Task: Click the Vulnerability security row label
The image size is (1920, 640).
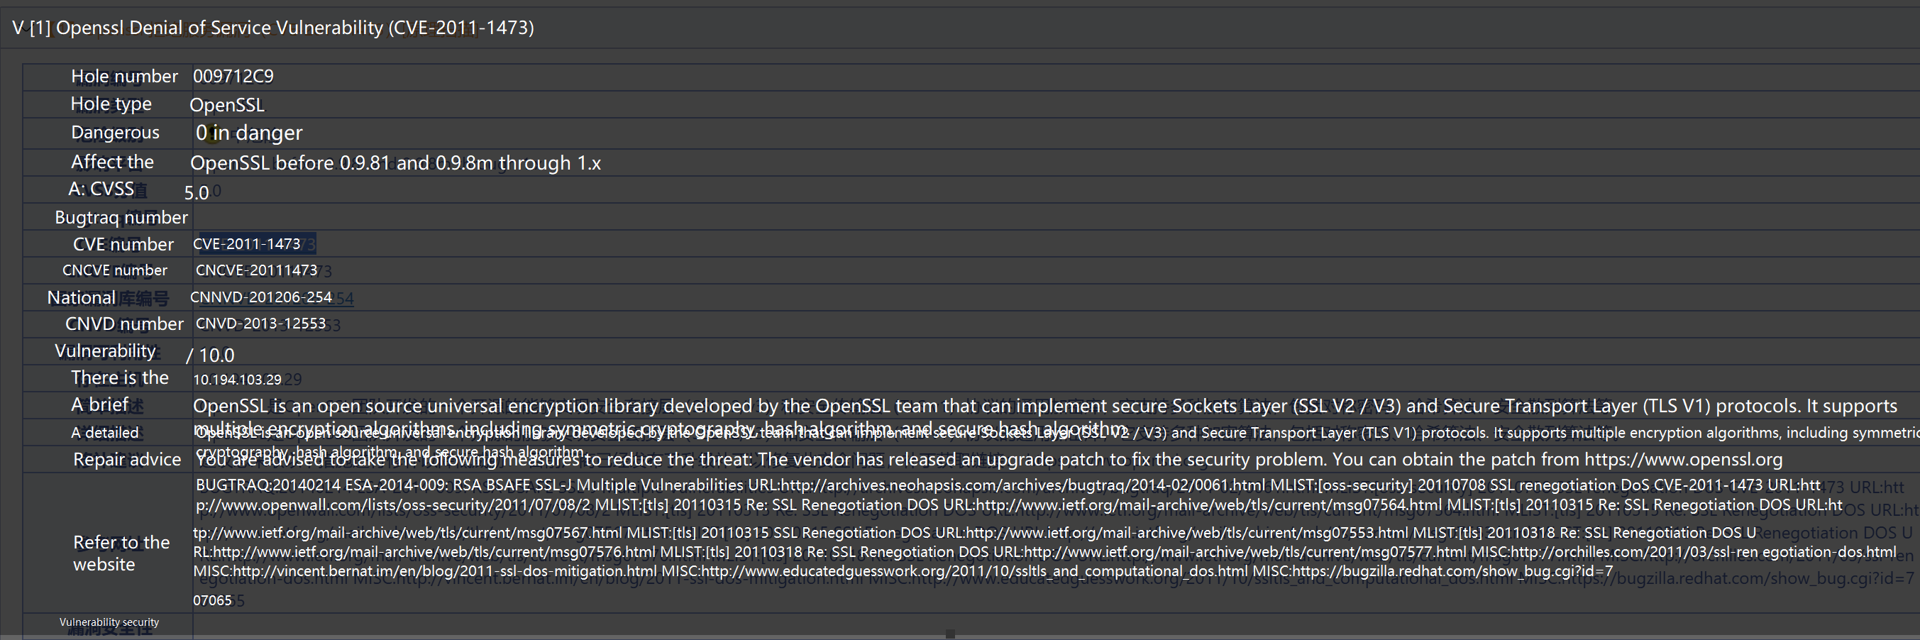Action: point(109,622)
